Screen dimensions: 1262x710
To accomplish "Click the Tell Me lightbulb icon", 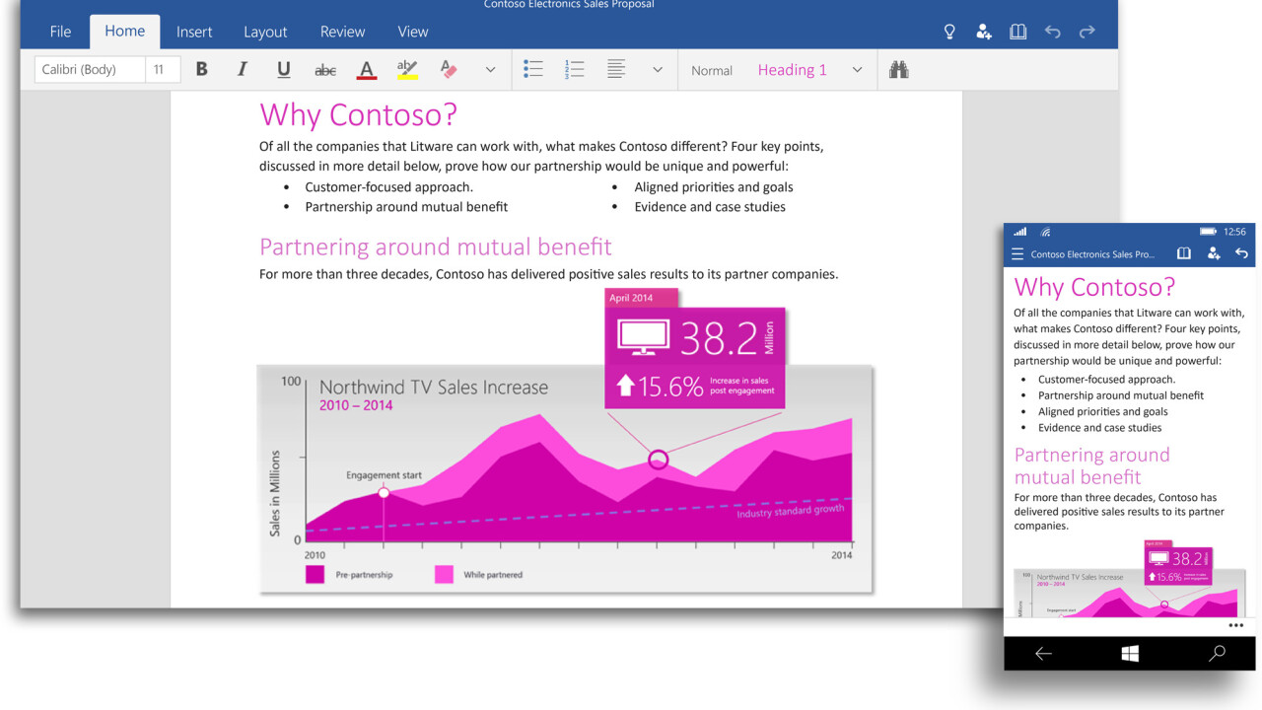I will (x=949, y=32).
